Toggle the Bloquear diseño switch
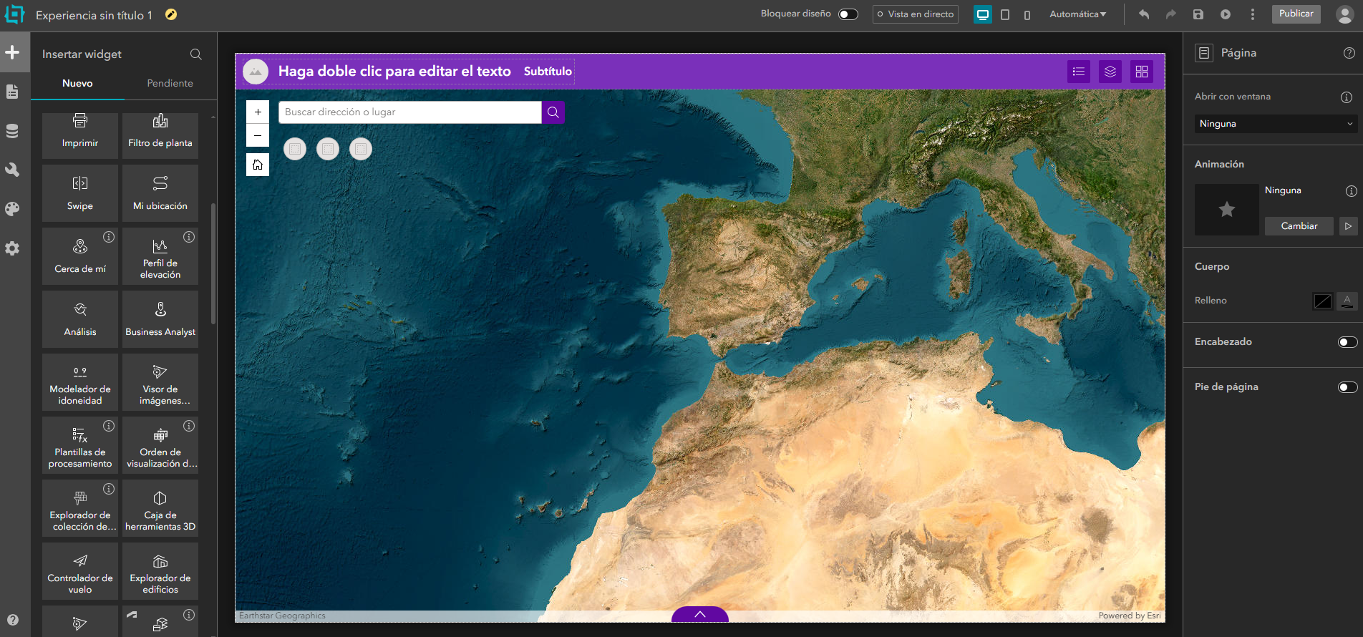This screenshot has width=1363, height=637. coord(848,14)
